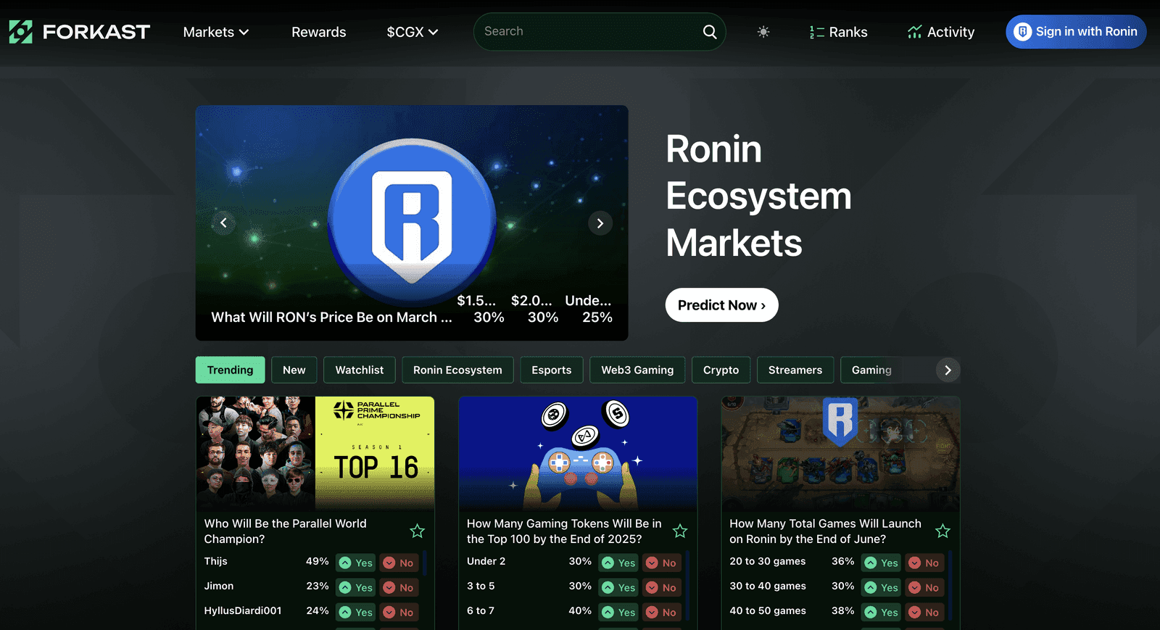Open "Who Will Be the Parallel World Champion?" title

click(285, 531)
